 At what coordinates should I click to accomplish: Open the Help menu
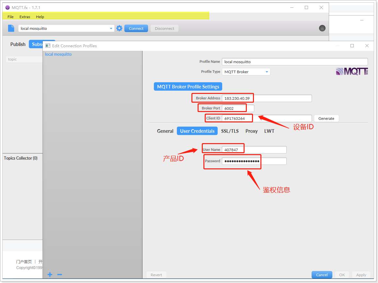click(40, 17)
